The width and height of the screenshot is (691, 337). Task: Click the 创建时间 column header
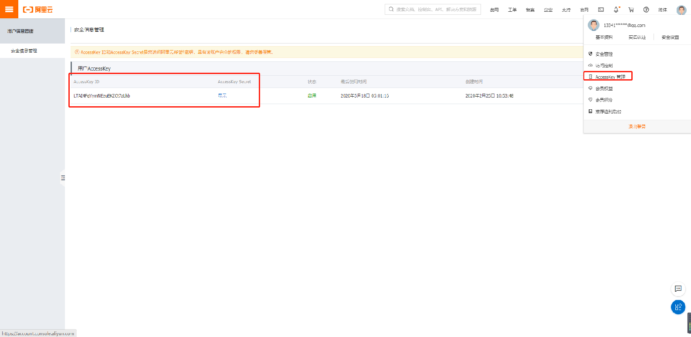(474, 82)
